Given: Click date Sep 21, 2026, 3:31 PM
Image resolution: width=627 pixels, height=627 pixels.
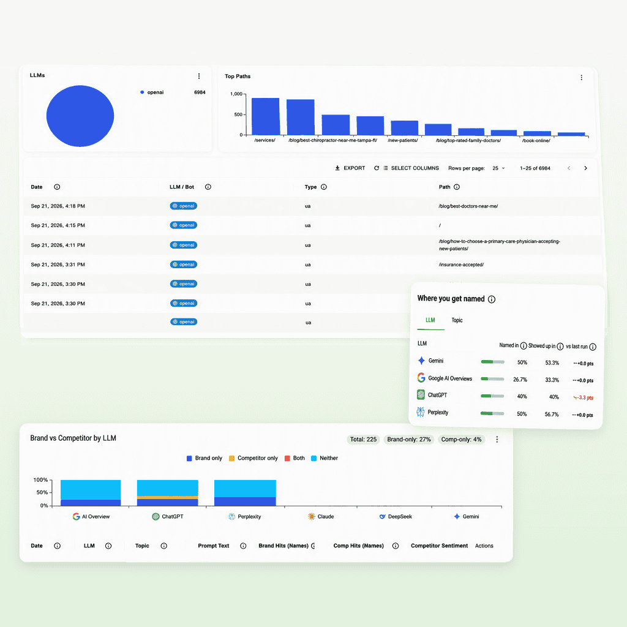Looking at the screenshot, I should [58, 265].
